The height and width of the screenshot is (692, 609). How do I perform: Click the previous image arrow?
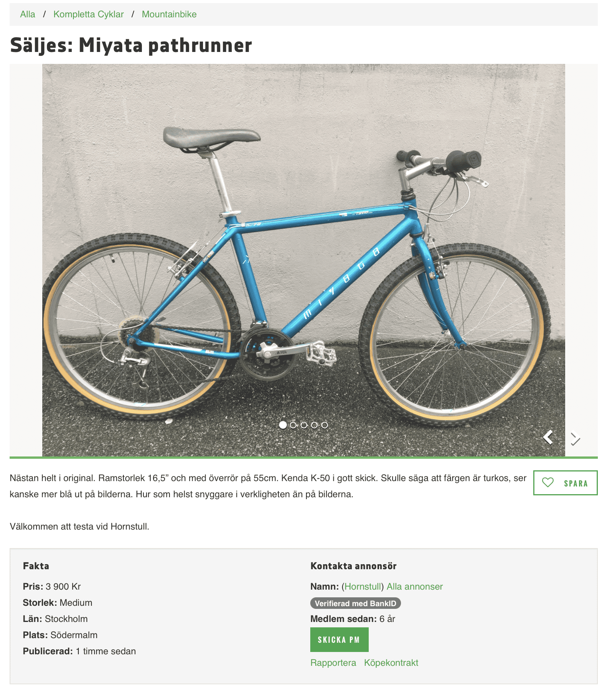click(548, 438)
